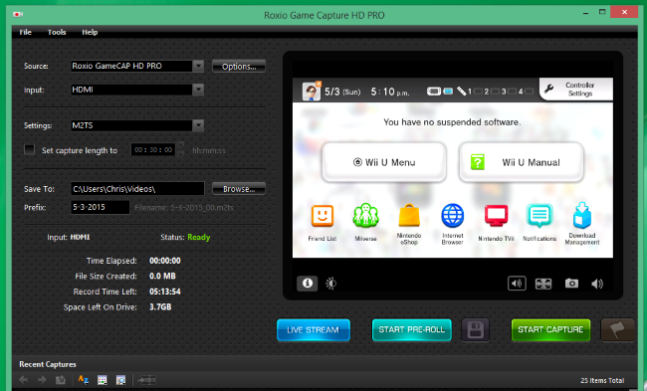The image size is (647, 391).
Task: Close the Roxio Game Capture window
Action: pyautogui.click(x=624, y=12)
